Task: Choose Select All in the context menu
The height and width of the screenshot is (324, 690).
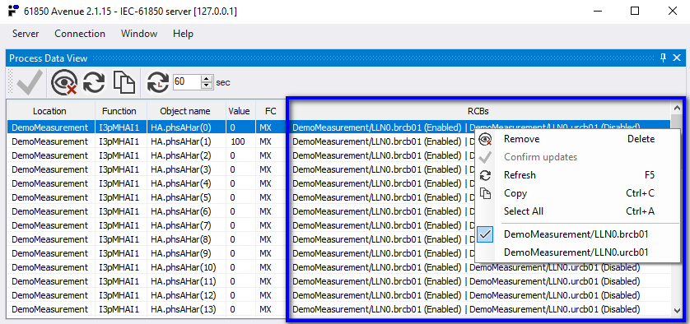Action: pos(578,211)
